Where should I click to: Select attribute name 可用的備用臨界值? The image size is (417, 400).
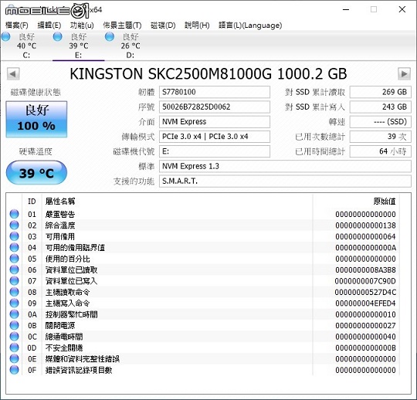(x=75, y=248)
